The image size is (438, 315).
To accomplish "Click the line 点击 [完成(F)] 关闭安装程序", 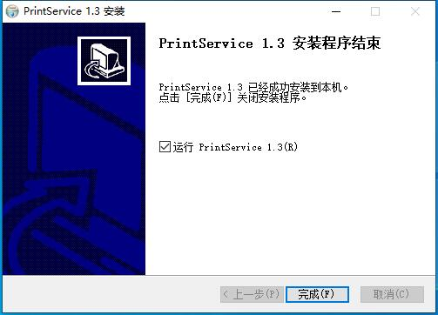I will [x=232, y=97].
